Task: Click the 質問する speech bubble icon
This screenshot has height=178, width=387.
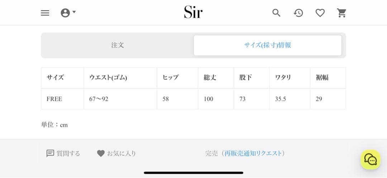Action: 50,153
